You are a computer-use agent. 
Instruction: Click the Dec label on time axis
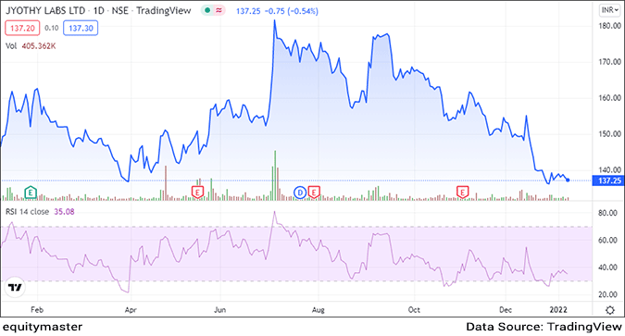tap(506, 310)
